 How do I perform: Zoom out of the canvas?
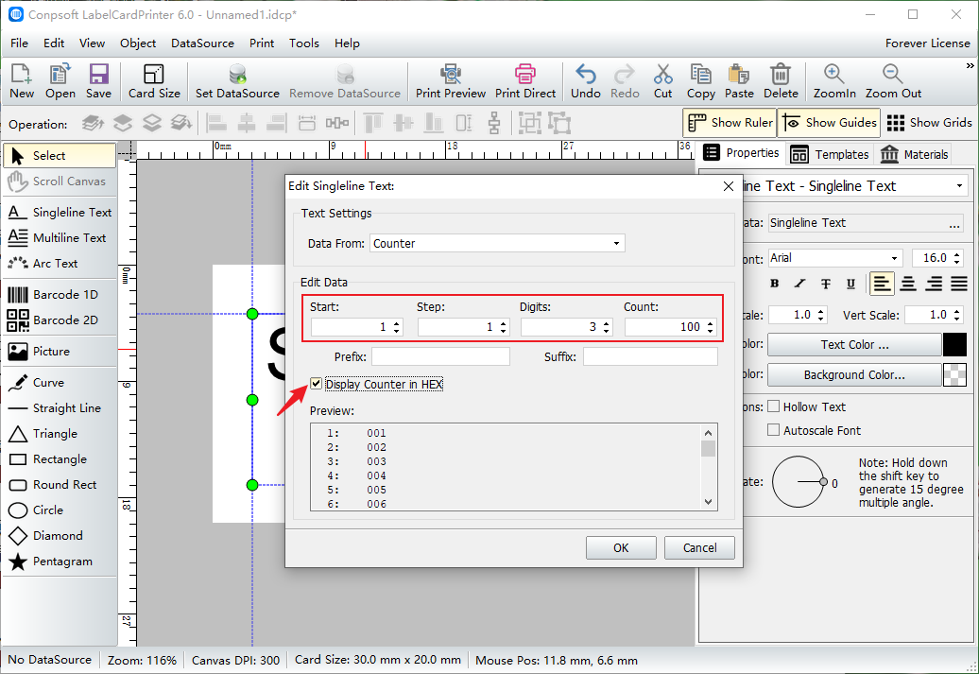(x=893, y=81)
